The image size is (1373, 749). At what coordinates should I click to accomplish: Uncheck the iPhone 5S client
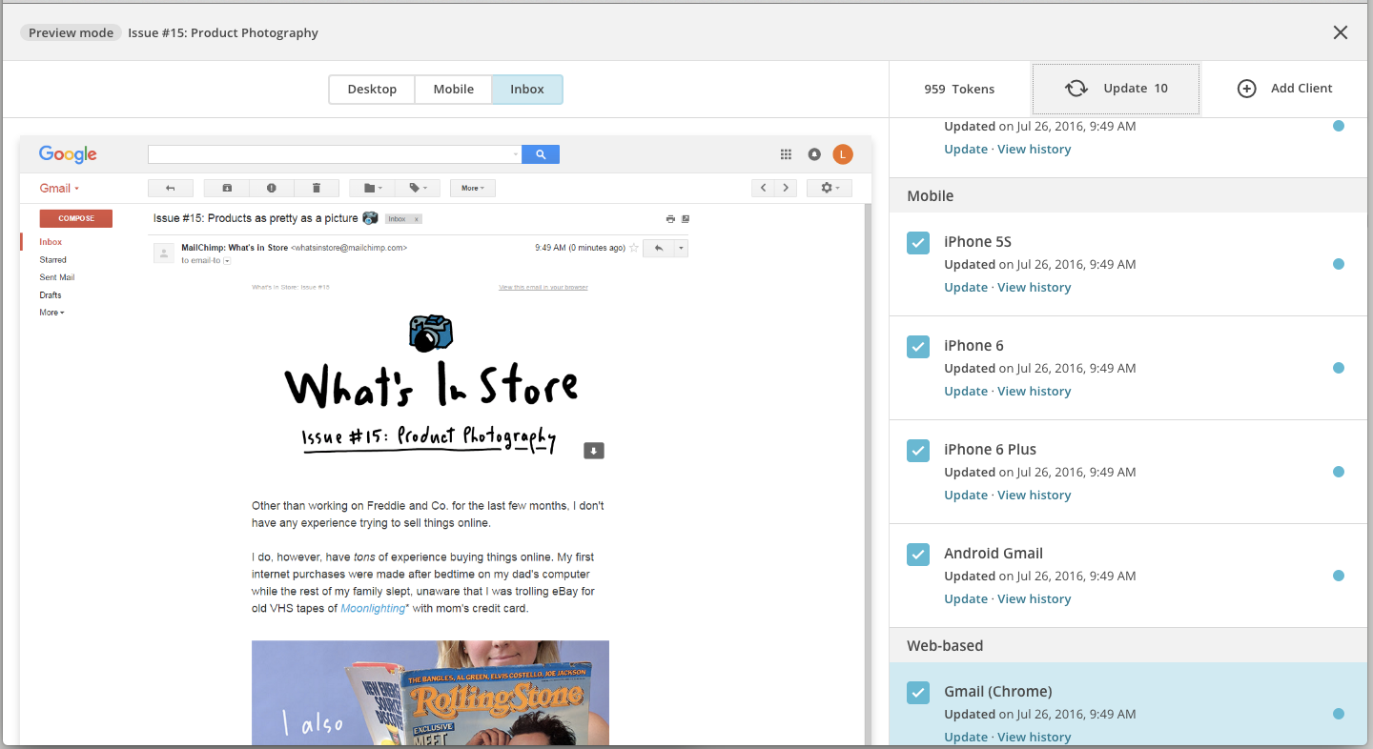click(917, 242)
